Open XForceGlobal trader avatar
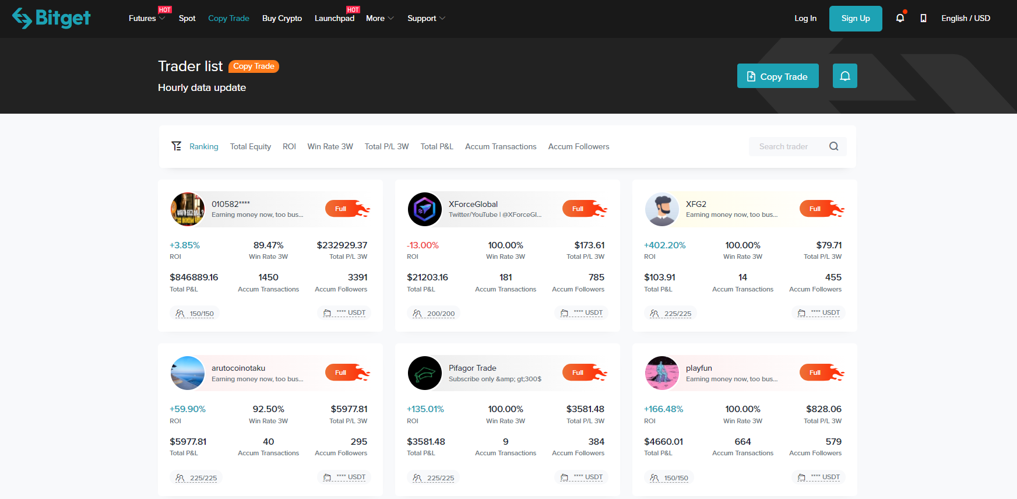Viewport: 1017px width, 499px height. point(425,209)
